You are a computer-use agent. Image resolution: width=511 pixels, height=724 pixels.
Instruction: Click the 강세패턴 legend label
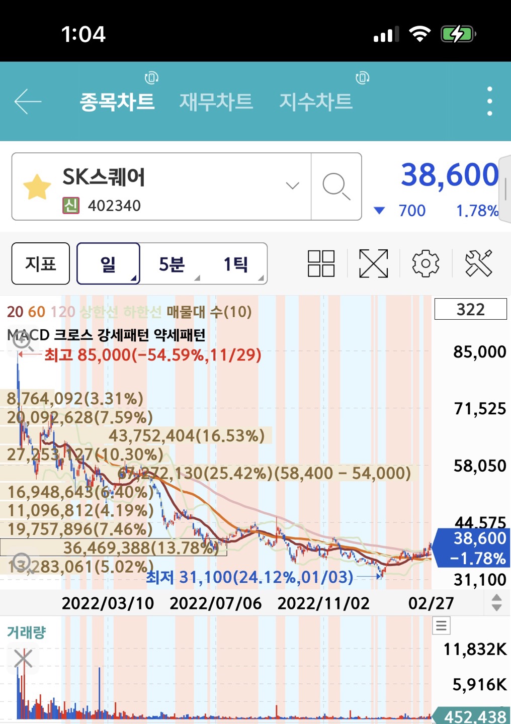pos(124,335)
